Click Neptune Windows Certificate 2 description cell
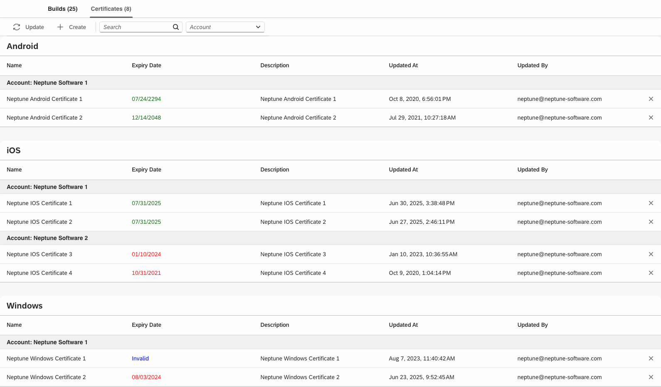 click(x=300, y=377)
